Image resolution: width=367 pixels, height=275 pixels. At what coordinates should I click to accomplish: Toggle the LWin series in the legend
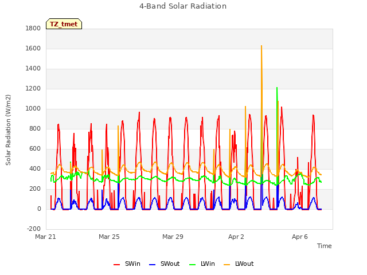point(202,264)
